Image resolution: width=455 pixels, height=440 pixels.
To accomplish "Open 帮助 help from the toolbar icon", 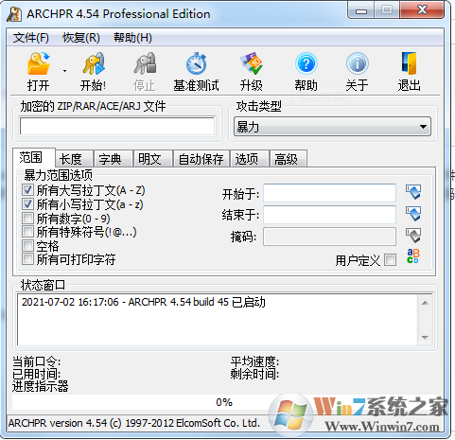I will (306, 63).
